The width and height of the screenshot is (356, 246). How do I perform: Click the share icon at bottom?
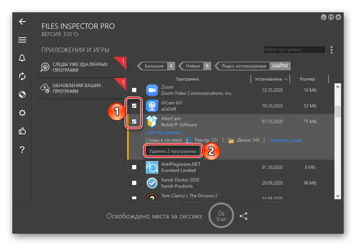[x=243, y=216]
